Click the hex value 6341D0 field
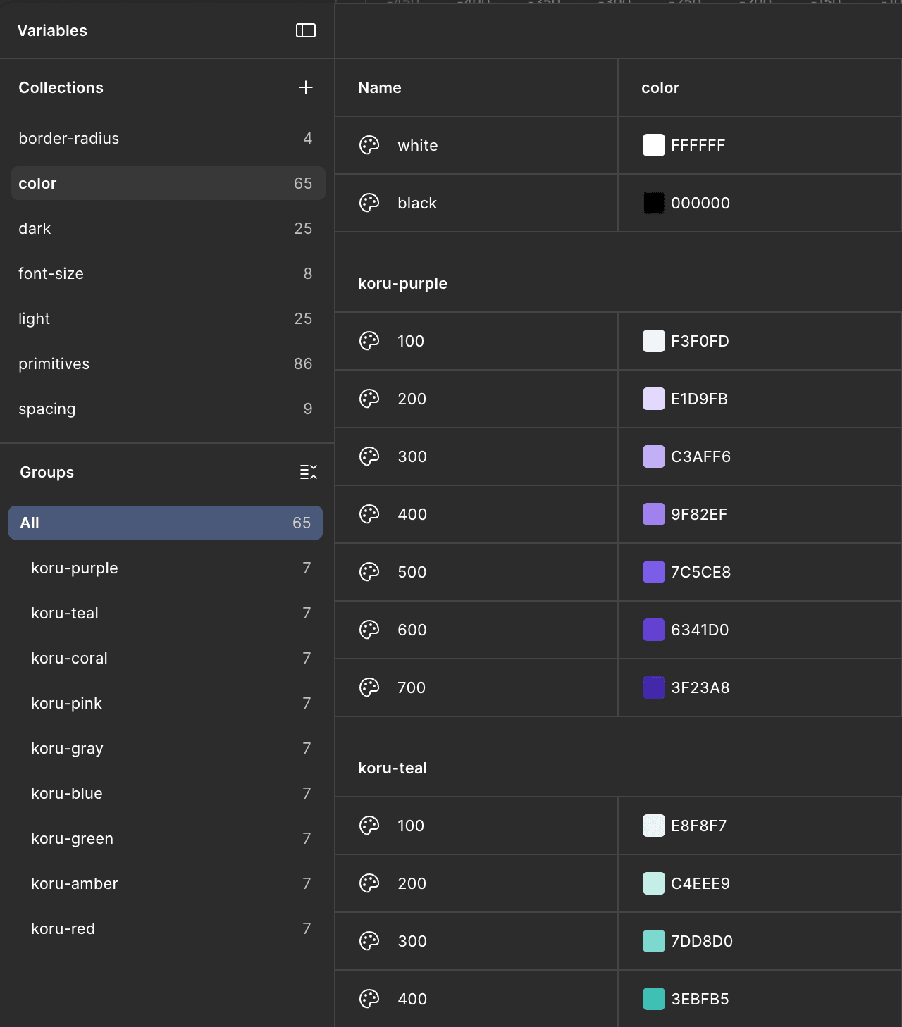The height and width of the screenshot is (1027, 902). [700, 630]
